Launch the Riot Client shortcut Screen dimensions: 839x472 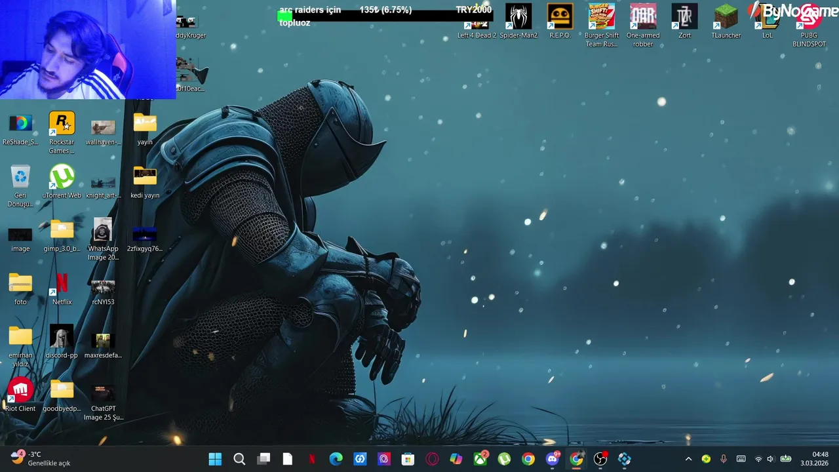tap(20, 395)
